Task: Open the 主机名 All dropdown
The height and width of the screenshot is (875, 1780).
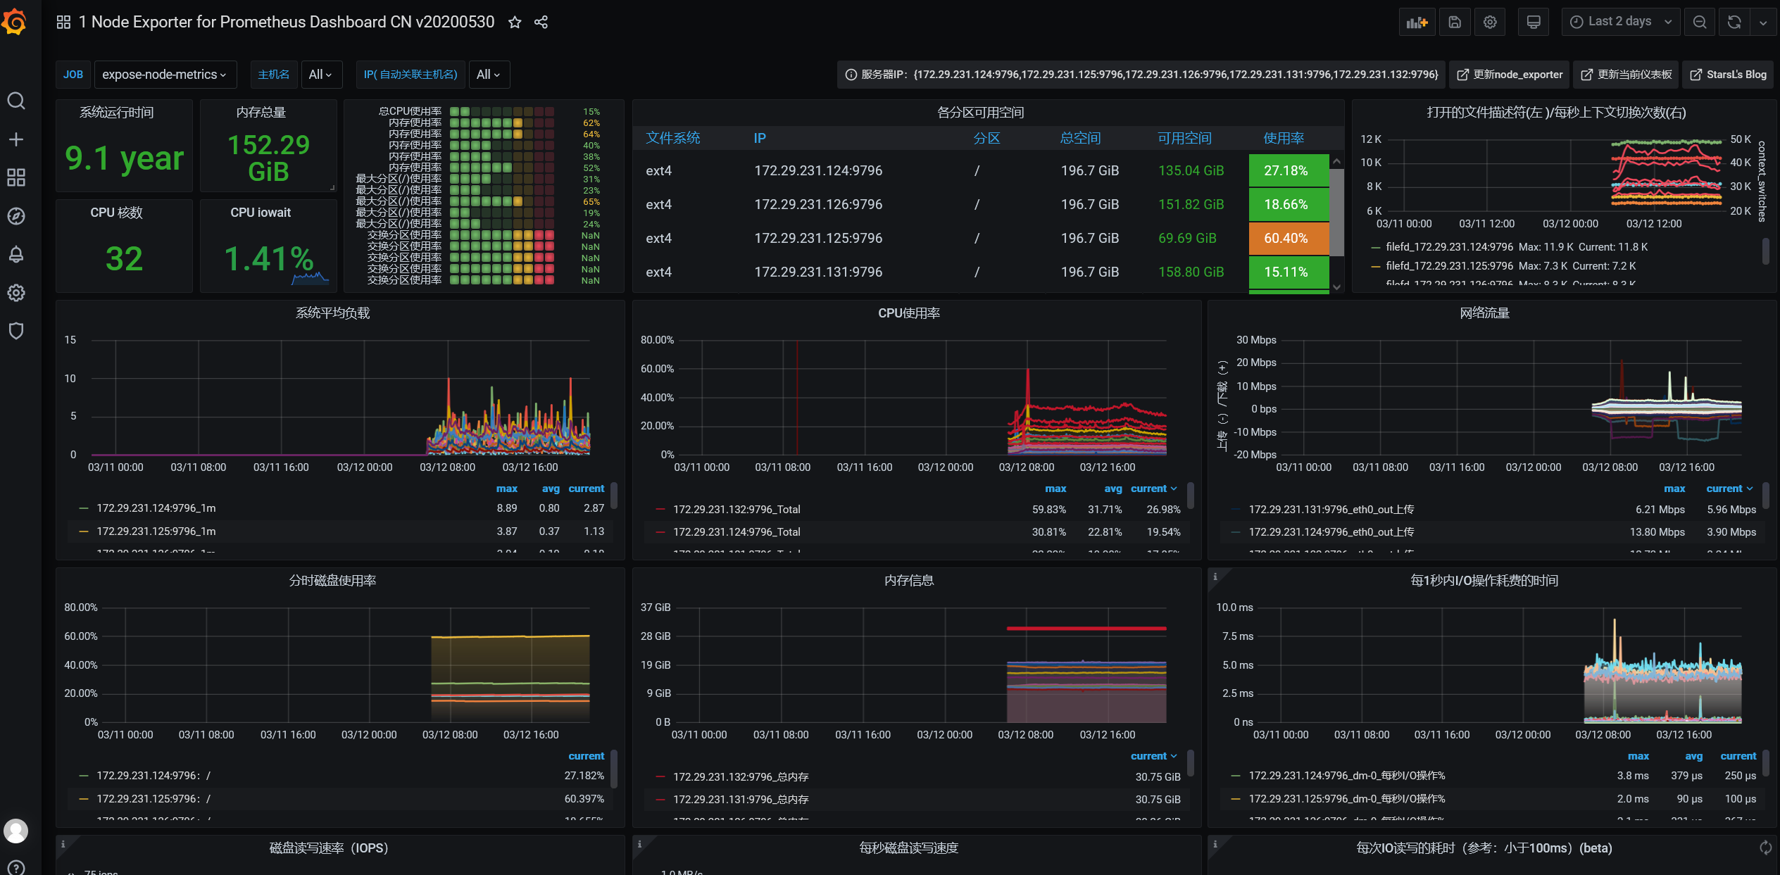Action: (x=321, y=75)
